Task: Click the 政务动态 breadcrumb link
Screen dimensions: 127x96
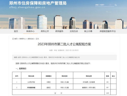Action: [x=31, y=39]
